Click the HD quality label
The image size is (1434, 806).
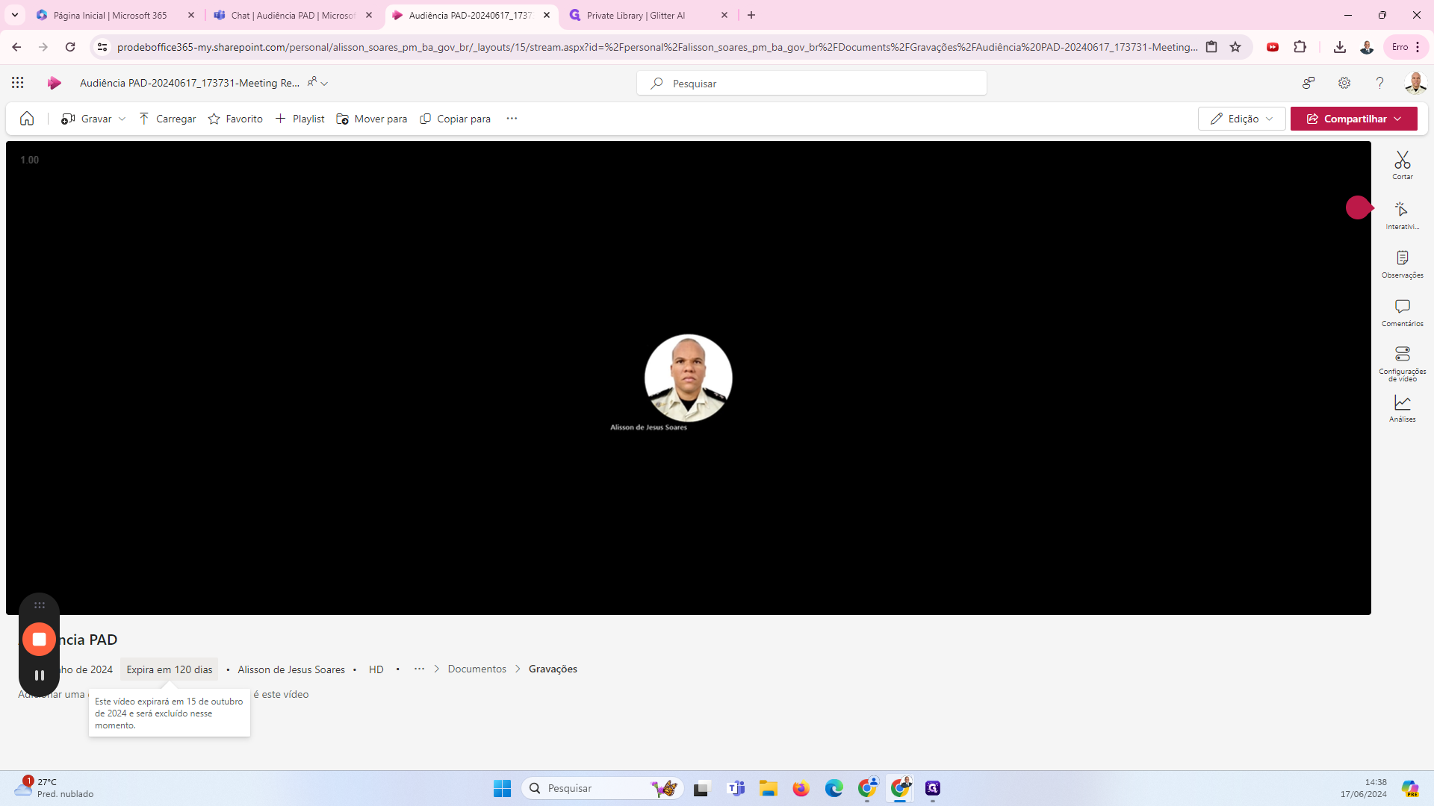point(376,669)
